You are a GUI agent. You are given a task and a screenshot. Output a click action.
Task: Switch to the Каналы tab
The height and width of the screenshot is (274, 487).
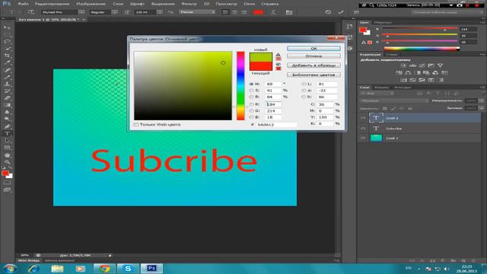[x=381, y=88]
